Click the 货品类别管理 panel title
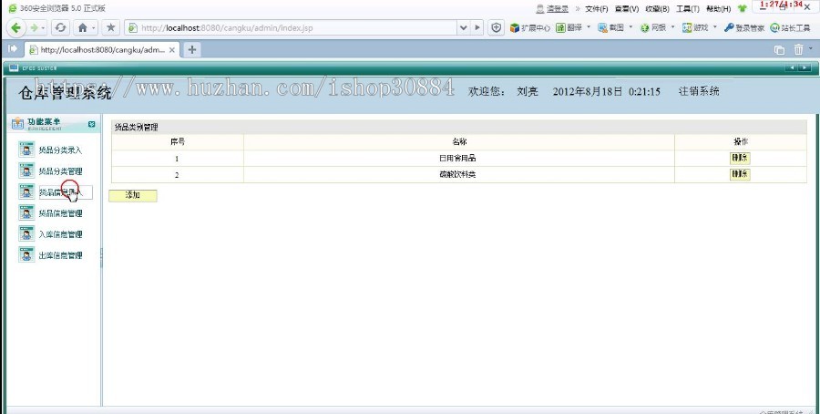 [x=137, y=127]
